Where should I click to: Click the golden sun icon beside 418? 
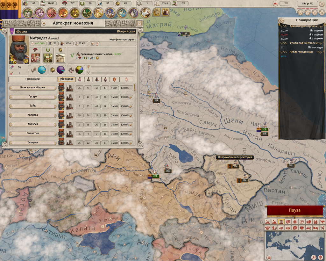tap(118, 3)
